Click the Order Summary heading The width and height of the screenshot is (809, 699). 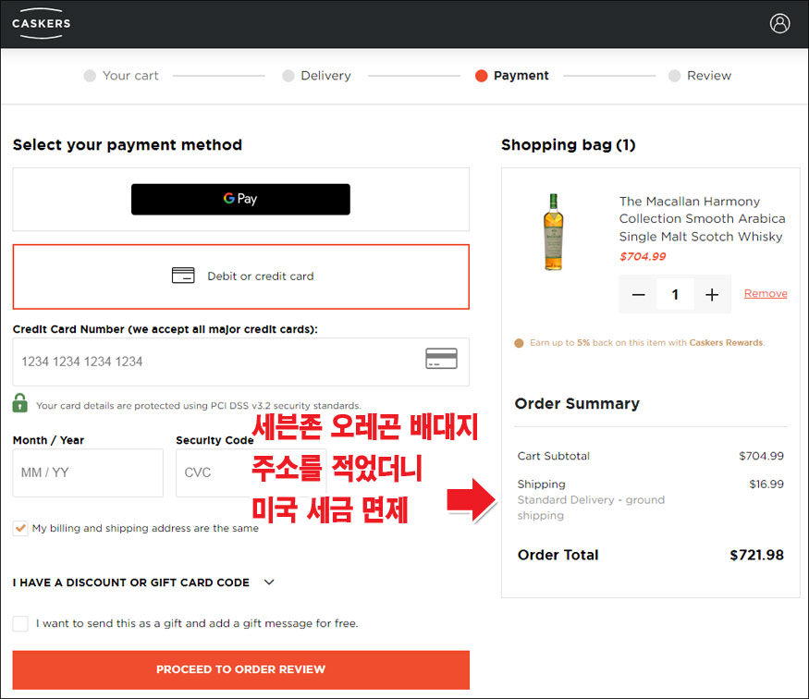point(577,403)
